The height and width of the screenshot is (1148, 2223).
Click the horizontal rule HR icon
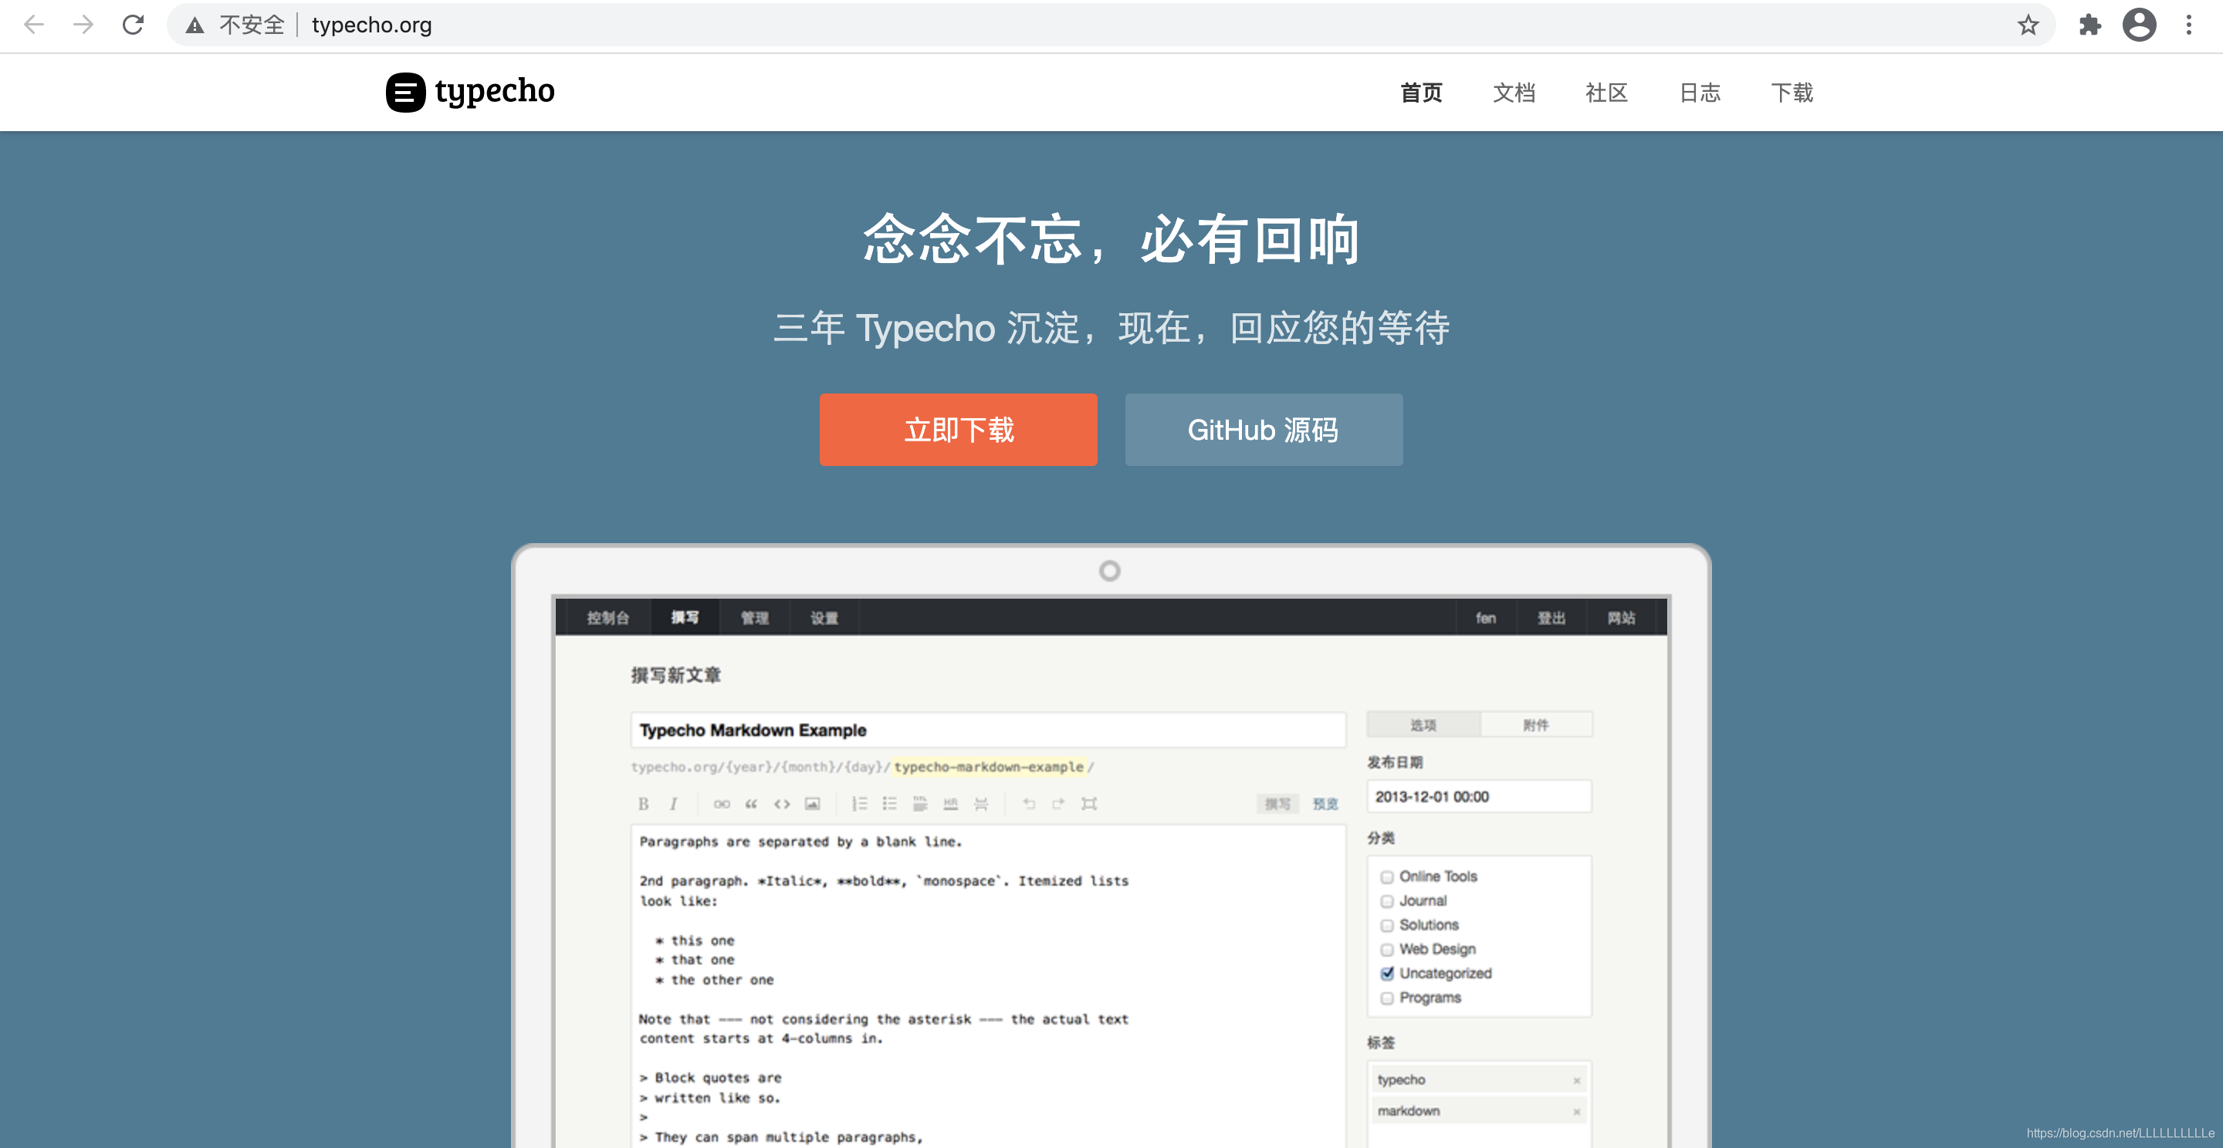tap(950, 804)
